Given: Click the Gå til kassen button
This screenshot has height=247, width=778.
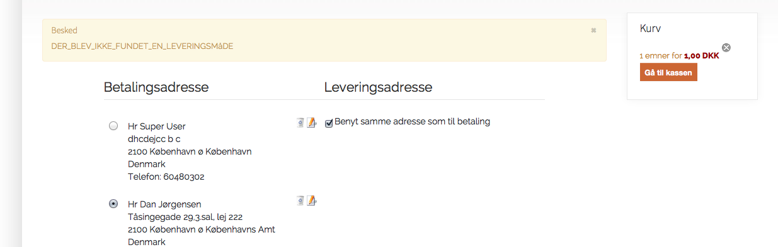Looking at the screenshot, I should [668, 72].
